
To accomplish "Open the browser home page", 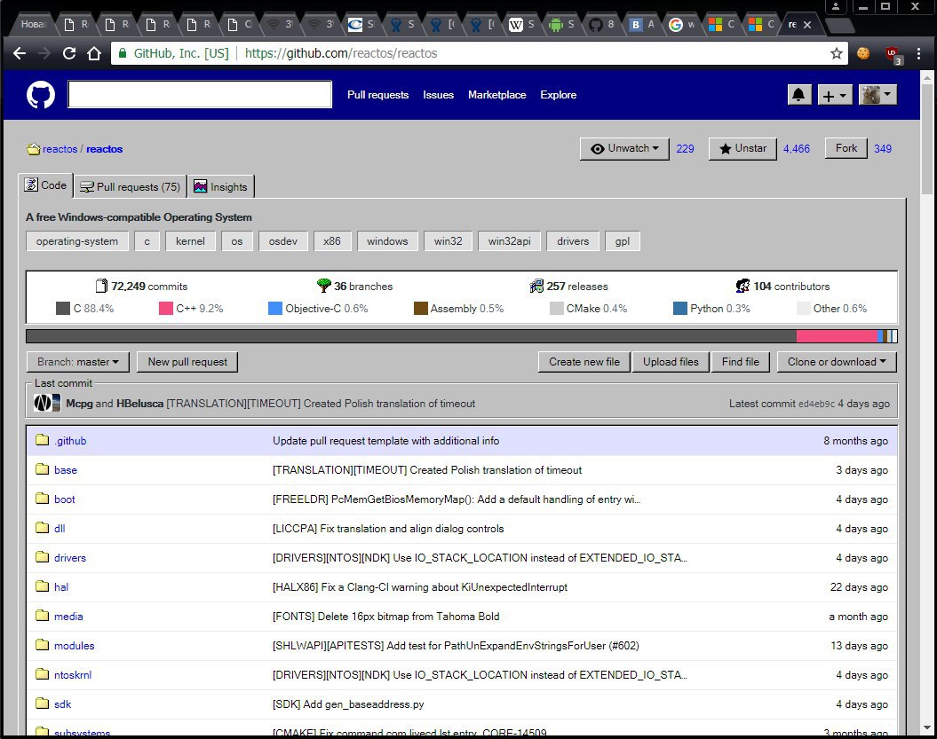I will pos(94,54).
